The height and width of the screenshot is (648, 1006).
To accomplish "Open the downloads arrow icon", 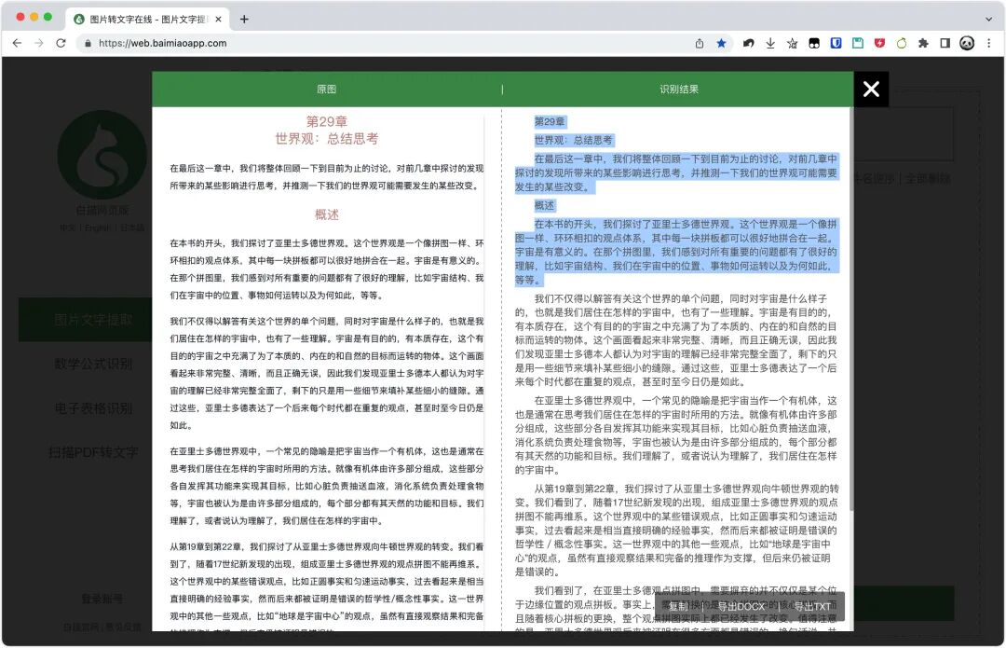I will (x=770, y=43).
